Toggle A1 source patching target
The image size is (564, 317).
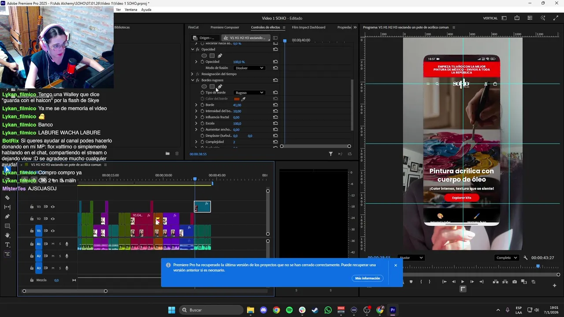[38, 244]
